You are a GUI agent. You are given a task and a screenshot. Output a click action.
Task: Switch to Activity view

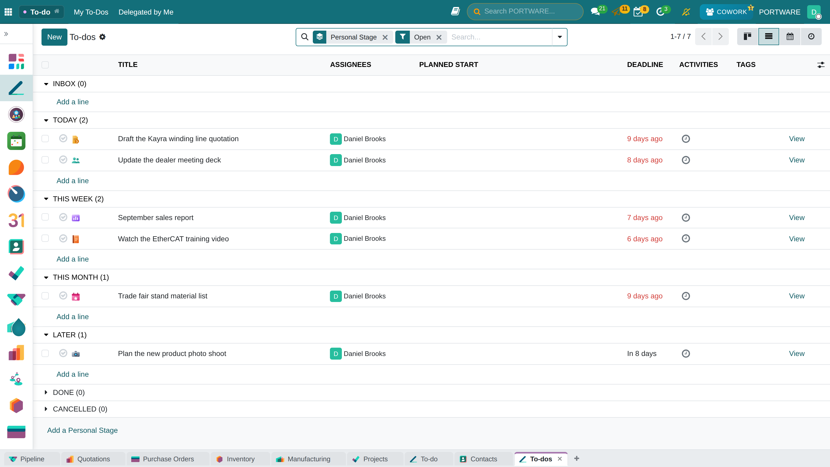(x=811, y=37)
